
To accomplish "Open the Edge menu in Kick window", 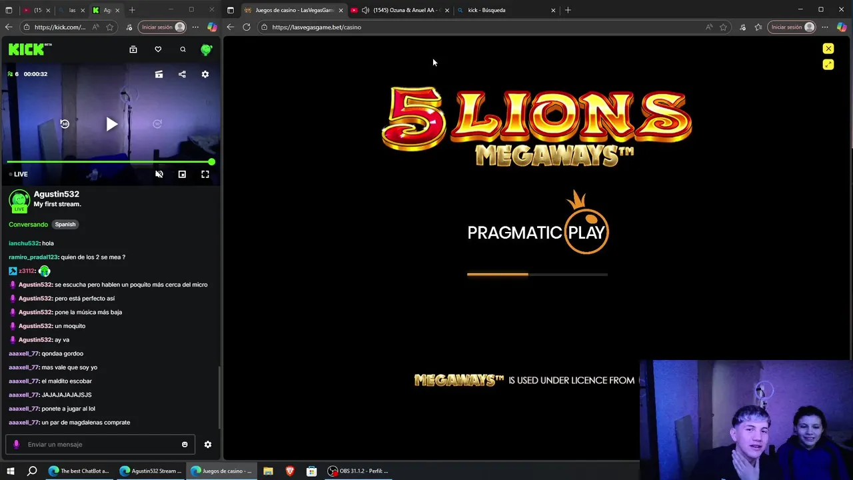I will [195, 27].
